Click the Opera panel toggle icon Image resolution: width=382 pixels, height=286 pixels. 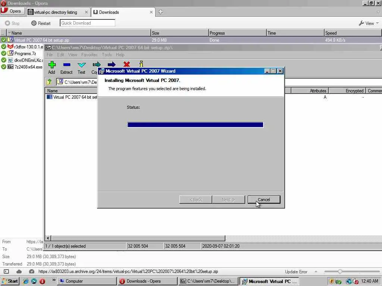pyautogui.click(x=6, y=271)
